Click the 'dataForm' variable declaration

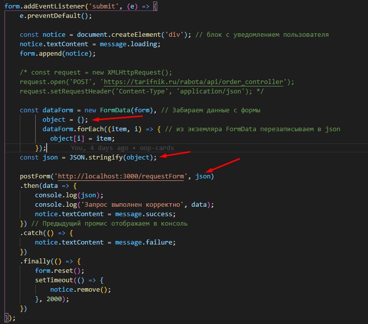point(58,110)
